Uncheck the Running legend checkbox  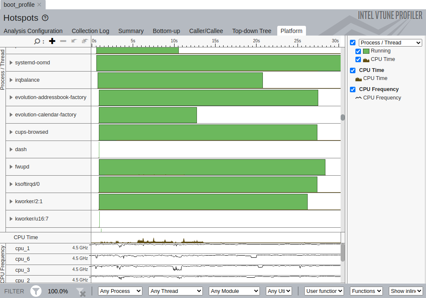[x=358, y=51]
